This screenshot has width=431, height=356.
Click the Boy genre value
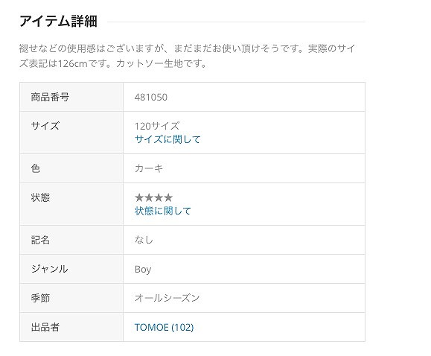(x=143, y=269)
